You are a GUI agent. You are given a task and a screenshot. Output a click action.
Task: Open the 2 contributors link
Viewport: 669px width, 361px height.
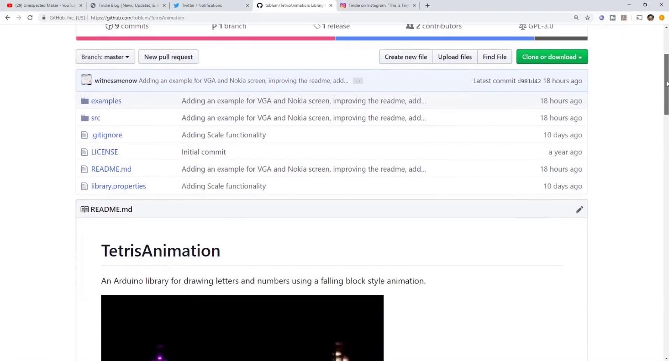pos(434,26)
